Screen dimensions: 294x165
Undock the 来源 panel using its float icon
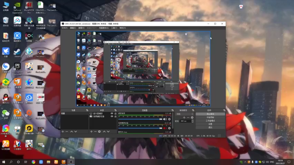(x=115, y=110)
